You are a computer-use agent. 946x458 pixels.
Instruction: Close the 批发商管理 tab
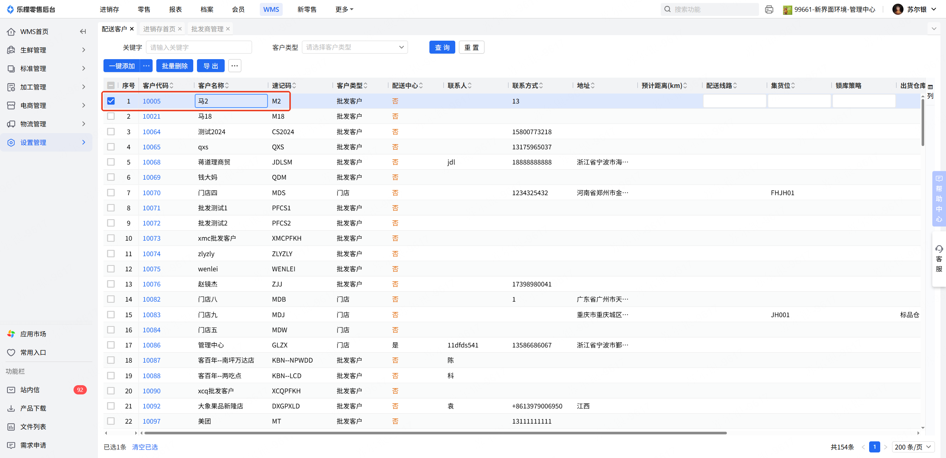tap(228, 29)
